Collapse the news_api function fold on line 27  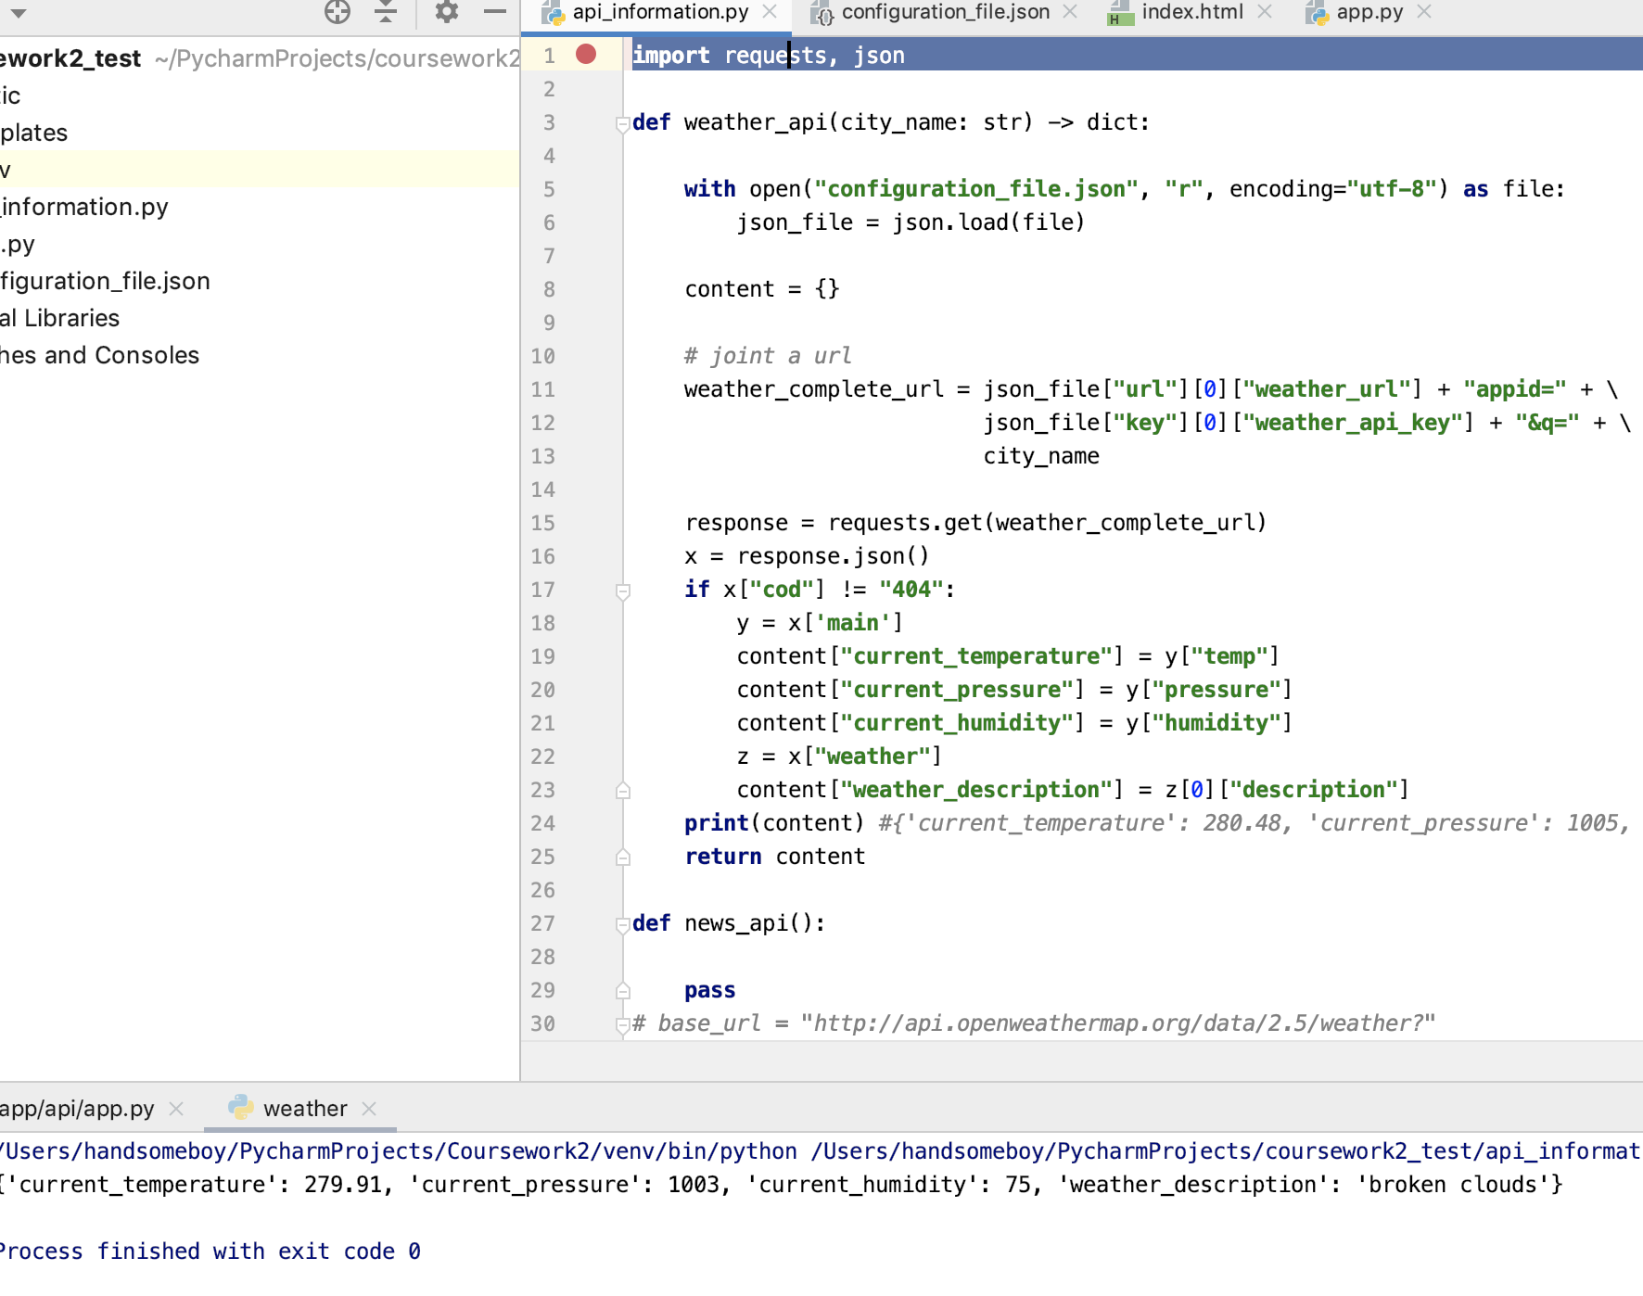[x=623, y=924]
